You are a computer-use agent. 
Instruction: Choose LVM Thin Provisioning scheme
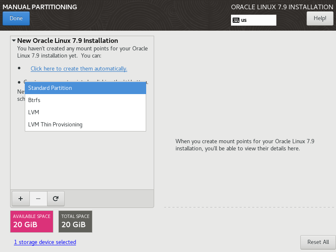point(86,124)
